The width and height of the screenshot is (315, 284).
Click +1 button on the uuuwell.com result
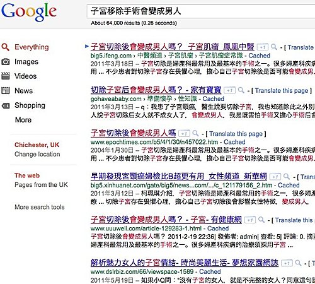(x=250, y=220)
